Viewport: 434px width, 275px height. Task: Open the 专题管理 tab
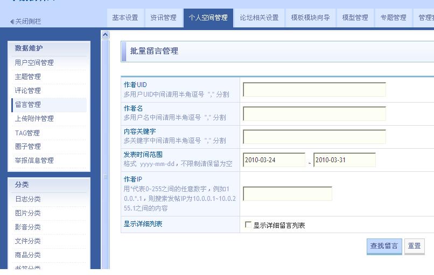coord(393,18)
